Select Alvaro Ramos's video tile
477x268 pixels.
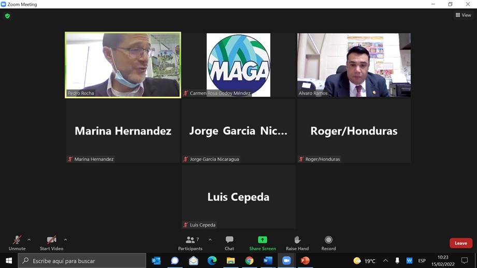click(354, 65)
